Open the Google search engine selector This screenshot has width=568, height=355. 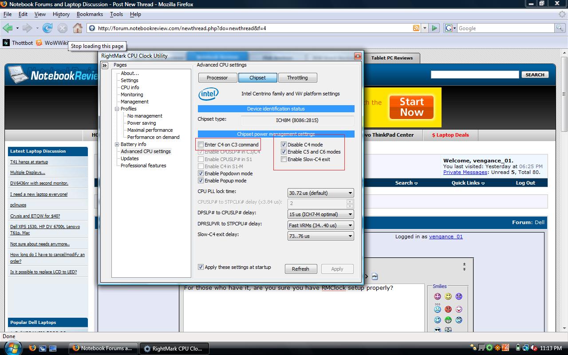click(x=450, y=28)
